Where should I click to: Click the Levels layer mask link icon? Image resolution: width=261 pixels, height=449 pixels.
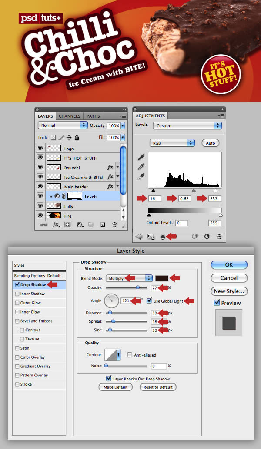64,196
